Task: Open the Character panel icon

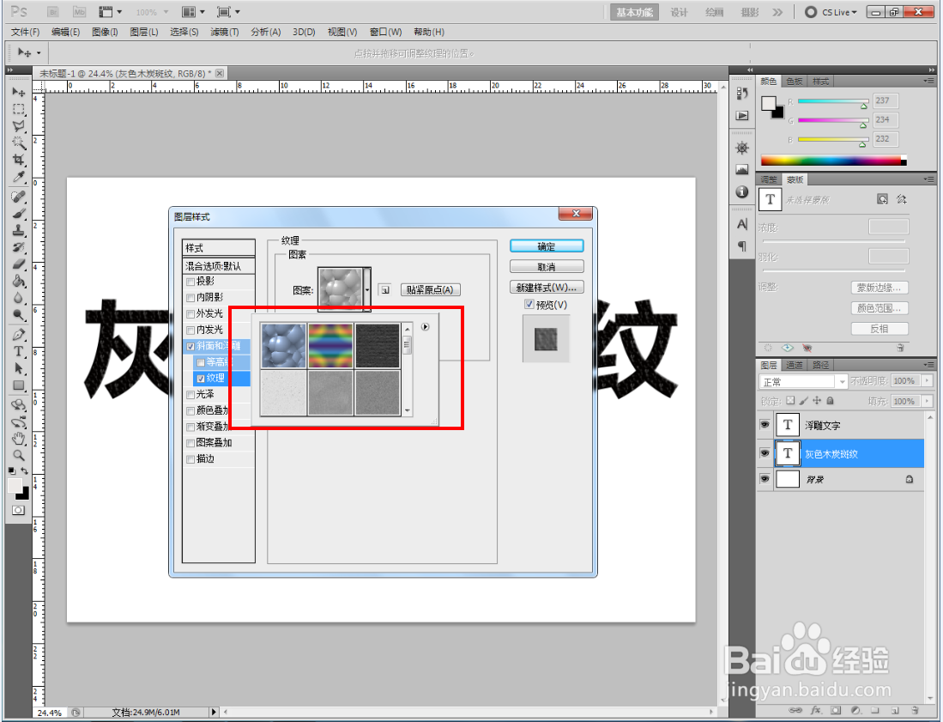Action: point(742,224)
